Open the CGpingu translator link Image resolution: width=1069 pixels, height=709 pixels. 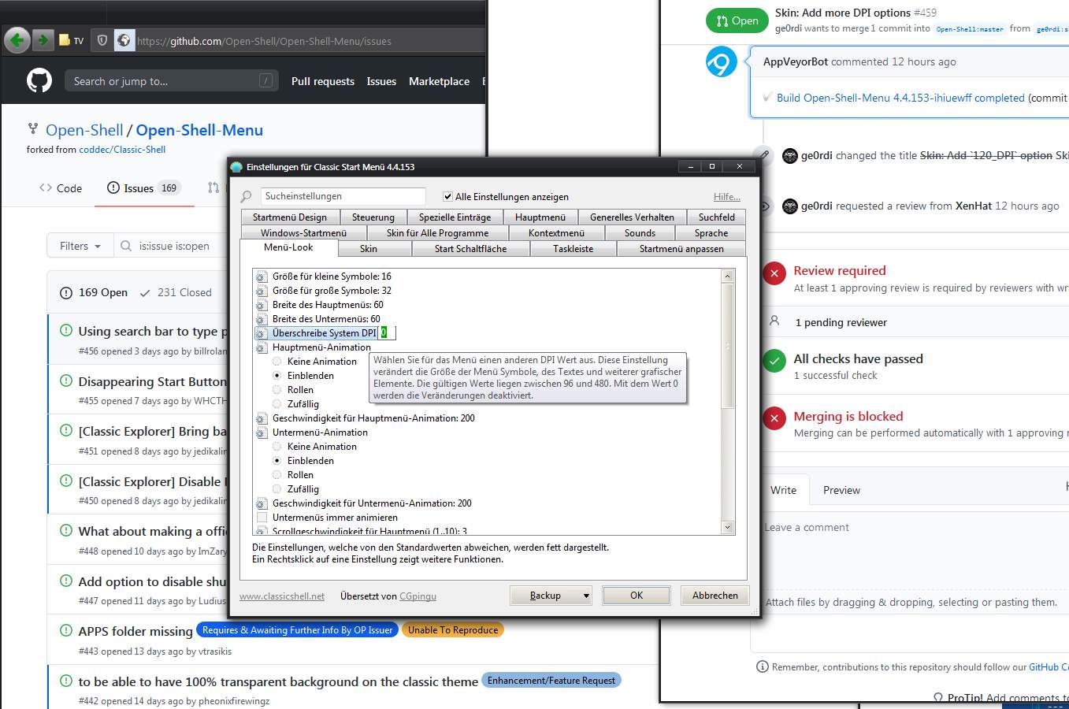coord(418,596)
